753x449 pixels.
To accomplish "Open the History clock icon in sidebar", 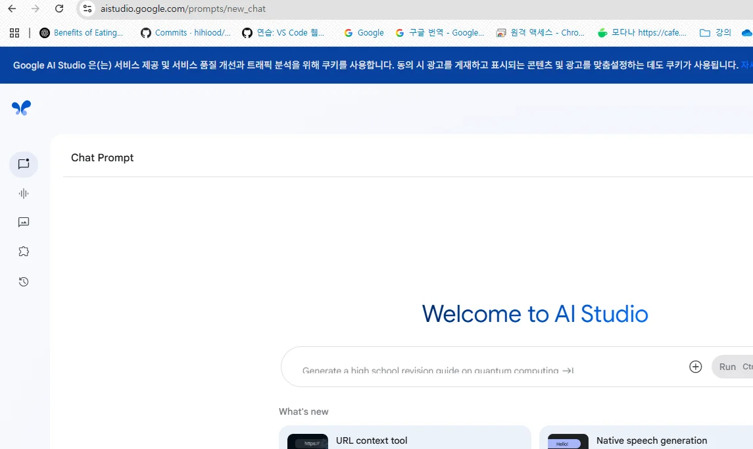I will (x=24, y=282).
